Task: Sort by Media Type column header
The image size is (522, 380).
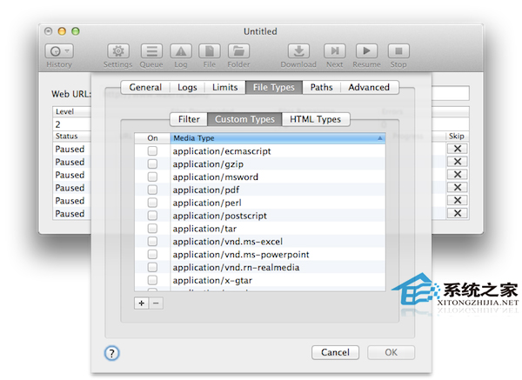Action: [x=278, y=138]
